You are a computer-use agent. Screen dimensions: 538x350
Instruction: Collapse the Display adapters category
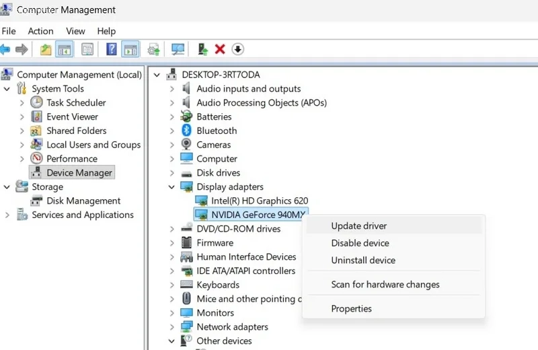[171, 187]
